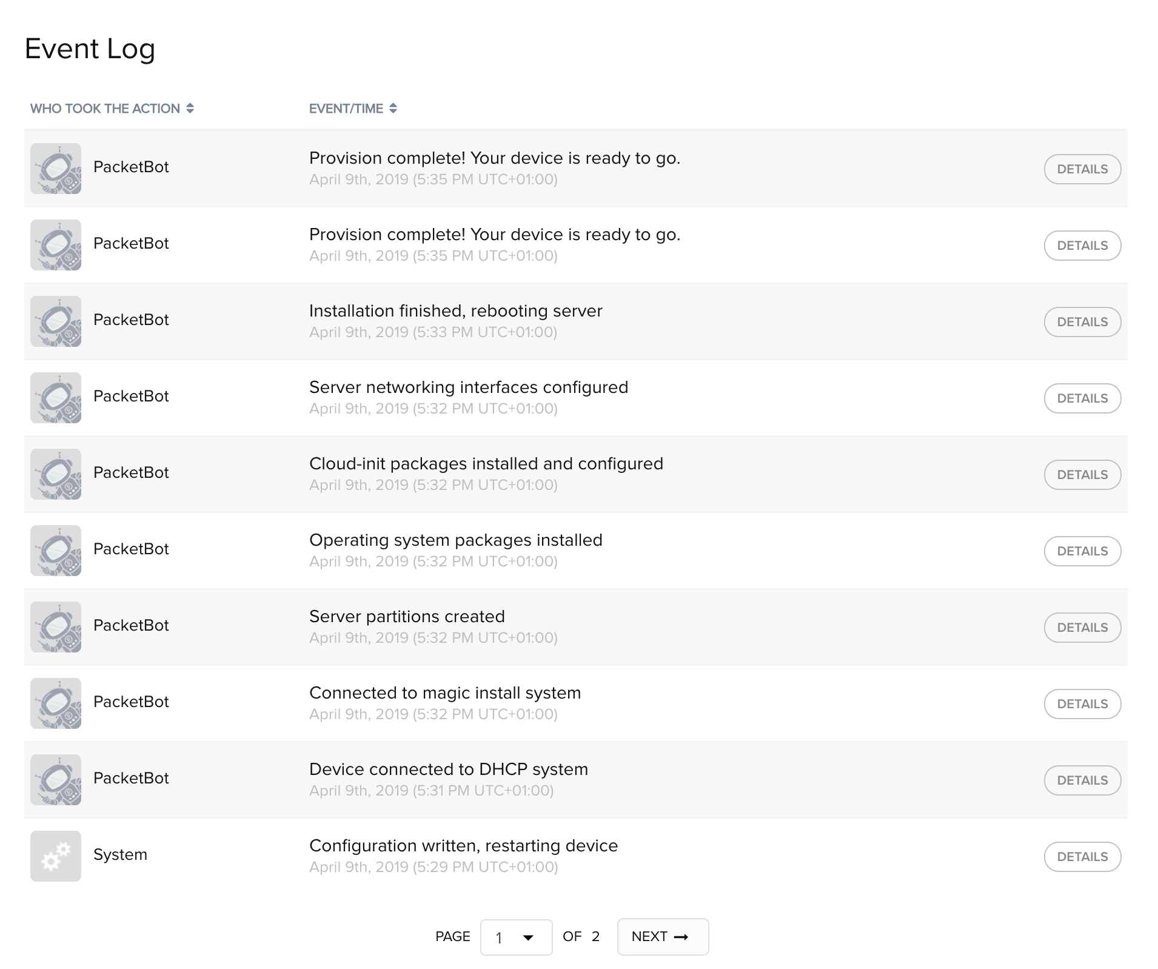The image size is (1158, 969).
Task: Click the PacketBot icon next to 'Connected to magic install system'
Action: pos(55,703)
